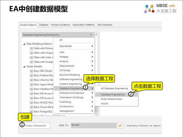The image size is (183, 138).
Task: Click the Basic MySQL model icon
Action: 31,103
